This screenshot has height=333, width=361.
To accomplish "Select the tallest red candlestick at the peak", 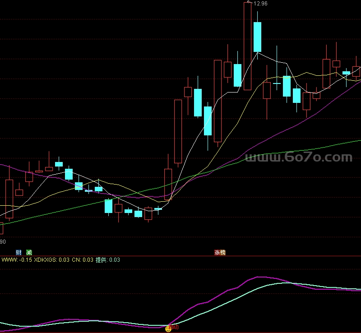I will pyautogui.click(x=247, y=46).
